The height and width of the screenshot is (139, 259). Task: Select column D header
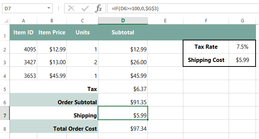[123, 21]
